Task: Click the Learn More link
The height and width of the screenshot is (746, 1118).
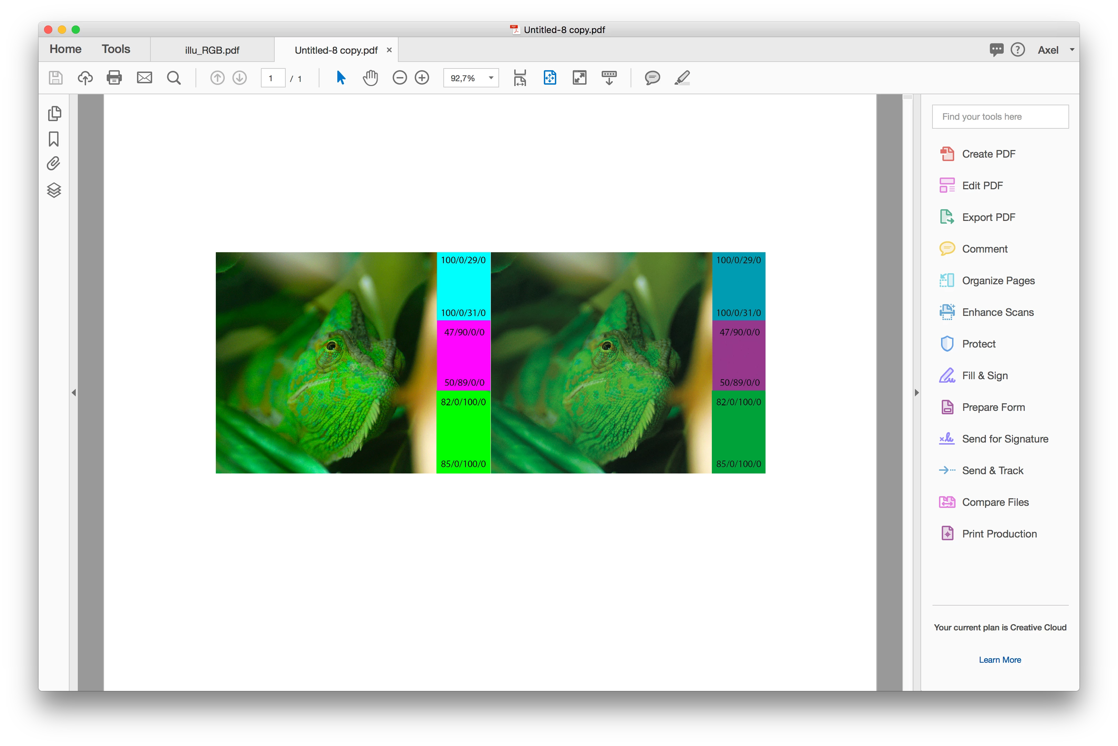Action: click(x=1000, y=659)
